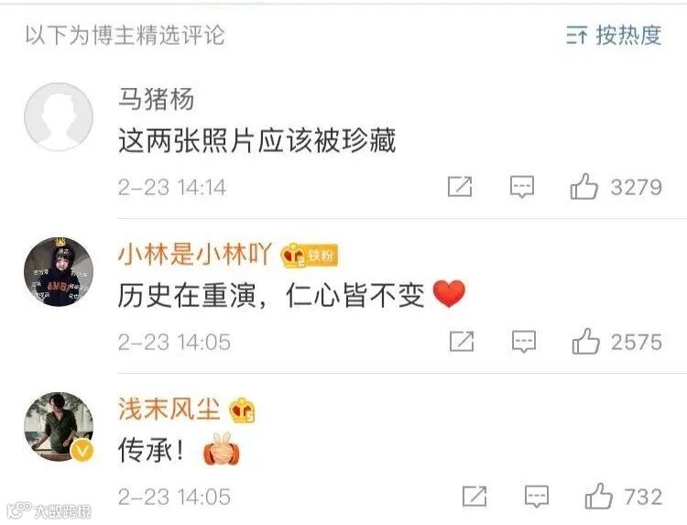Open the 浅末风尘 username link
Screen dimensions: 687x525
169,410
